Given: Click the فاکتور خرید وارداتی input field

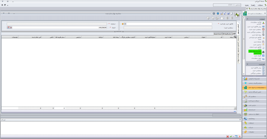Looking at the screenshot, I should point(169,24).
